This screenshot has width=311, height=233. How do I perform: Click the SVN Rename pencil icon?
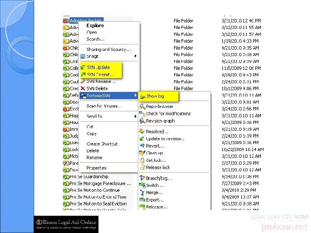click(83, 82)
